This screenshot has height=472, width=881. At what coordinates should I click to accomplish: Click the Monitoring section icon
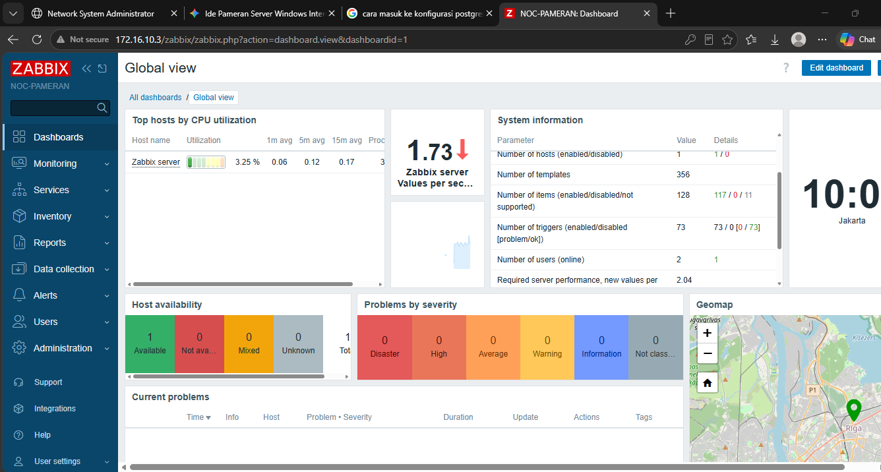click(19, 163)
